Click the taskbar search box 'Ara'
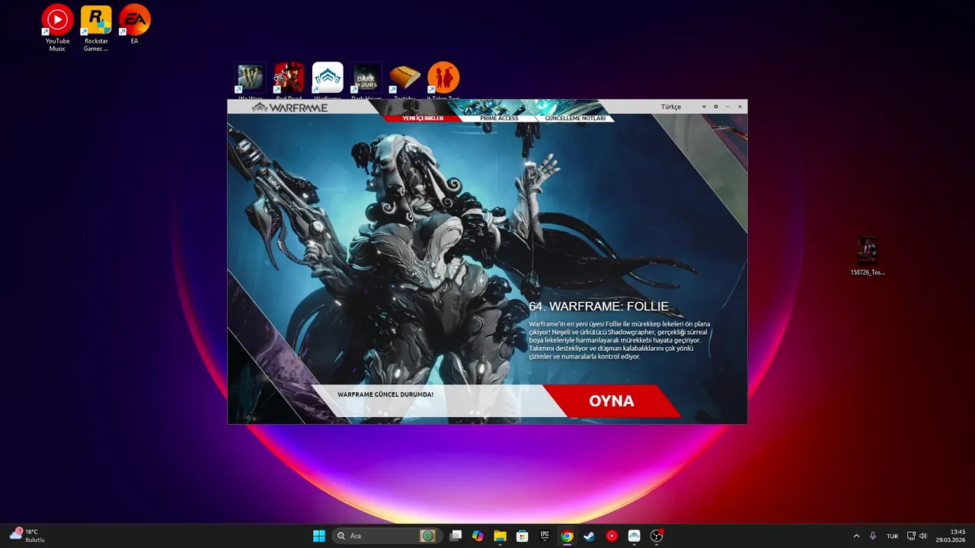 (x=387, y=536)
